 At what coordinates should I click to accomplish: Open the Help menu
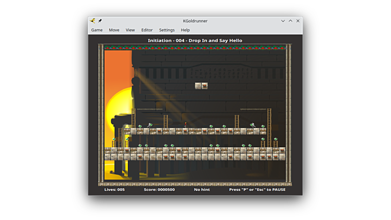pyautogui.click(x=185, y=30)
